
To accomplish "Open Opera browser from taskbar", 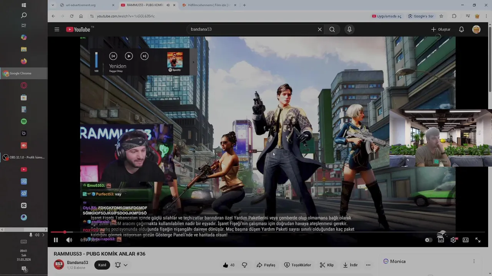I will (x=24, y=85).
